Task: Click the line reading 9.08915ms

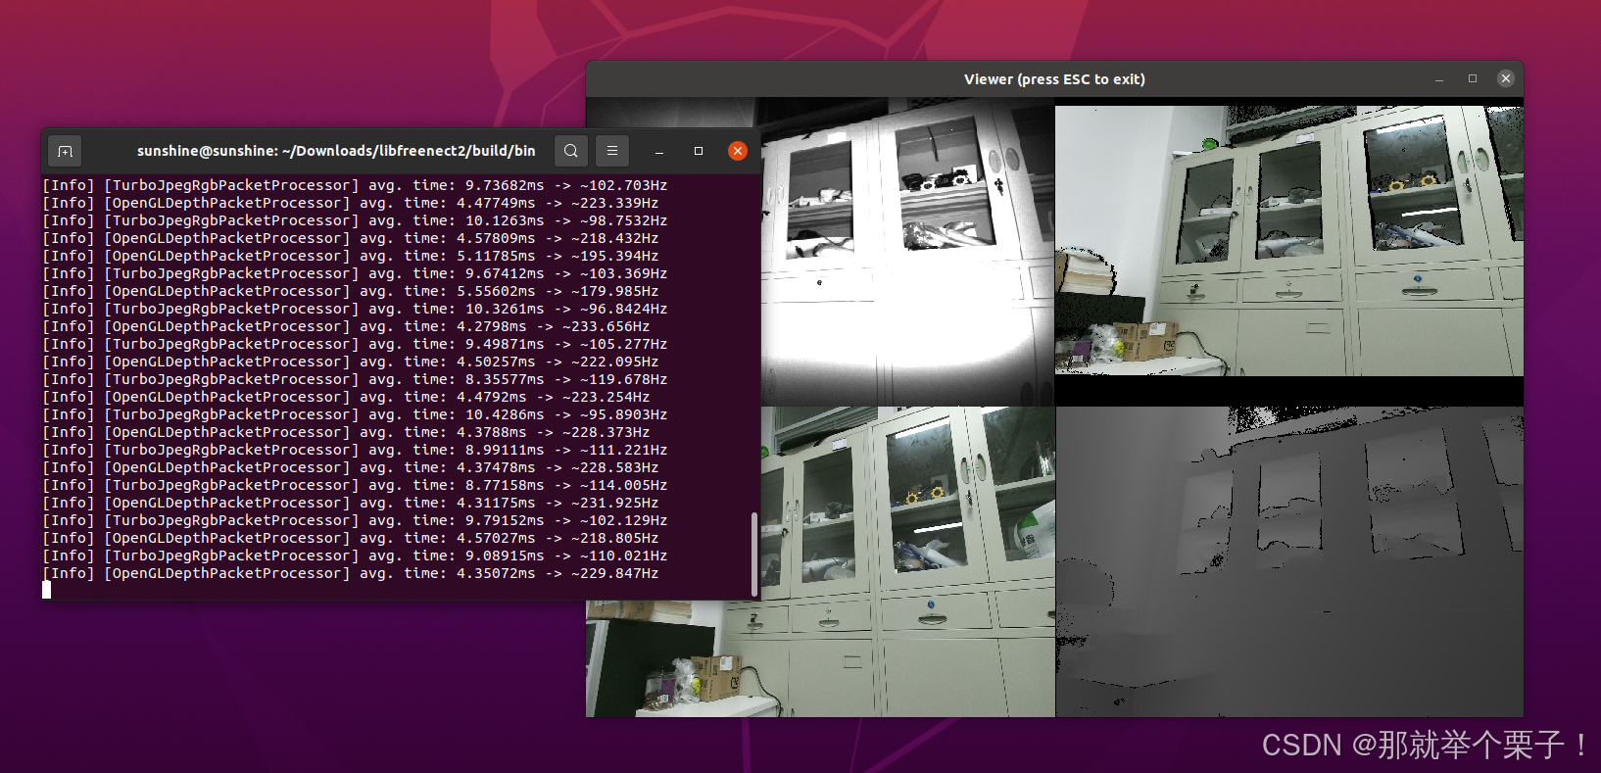Action: [x=355, y=556]
